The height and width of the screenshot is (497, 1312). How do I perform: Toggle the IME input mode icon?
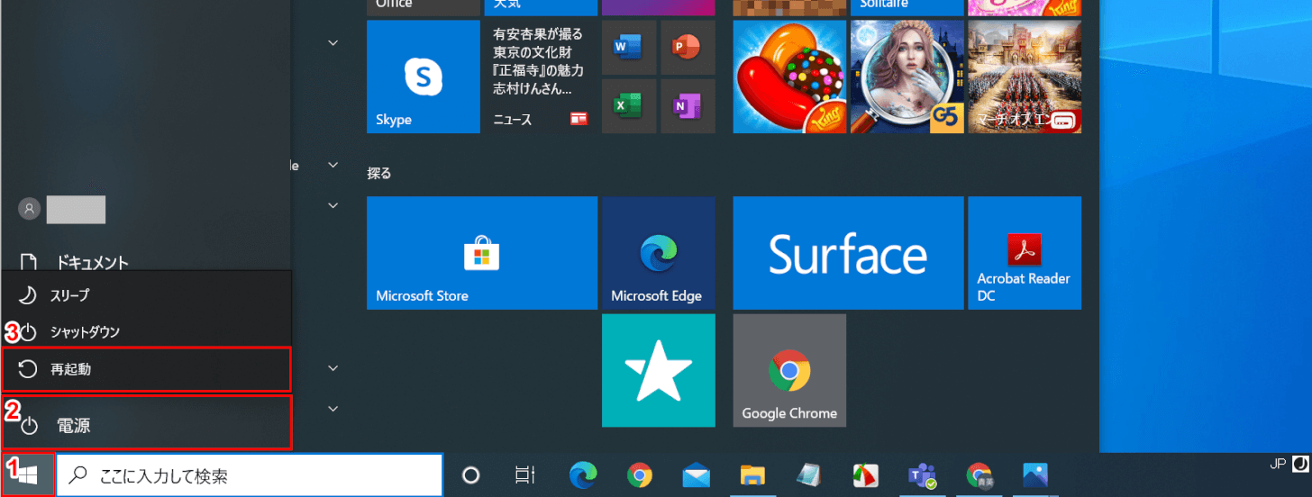click(1300, 465)
